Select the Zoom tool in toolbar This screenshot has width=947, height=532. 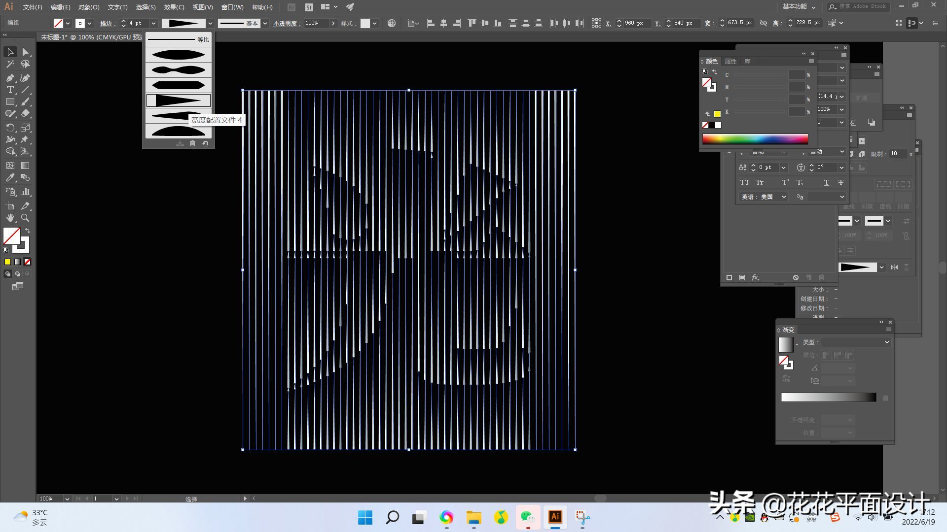pyautogui.click(x=25, y=218)
